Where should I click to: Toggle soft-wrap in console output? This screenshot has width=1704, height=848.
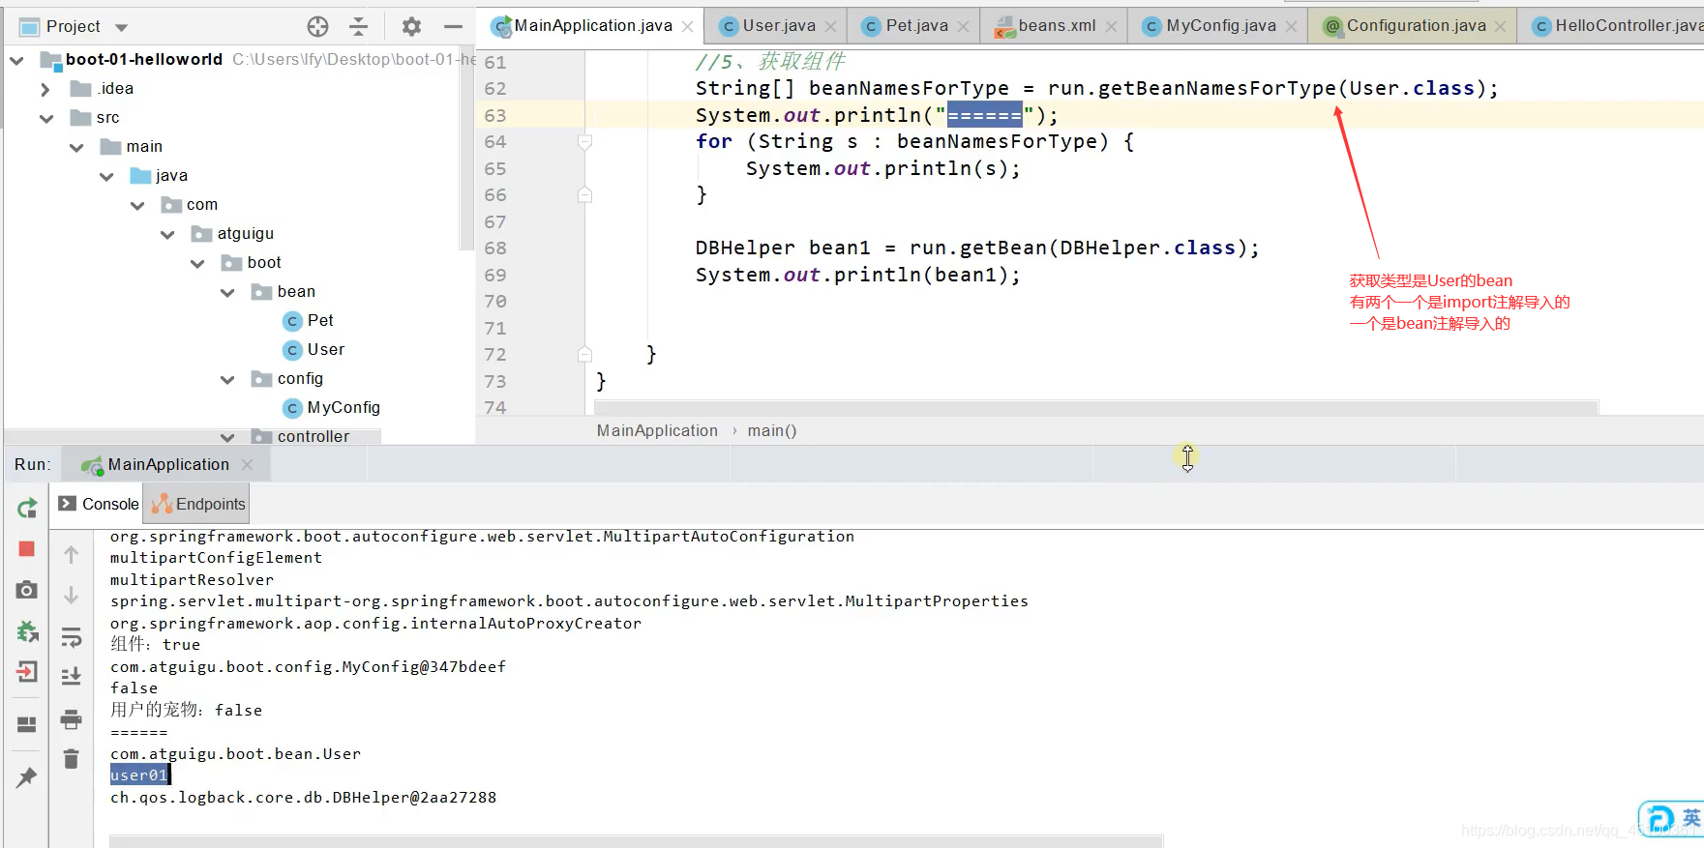(71, 636)
